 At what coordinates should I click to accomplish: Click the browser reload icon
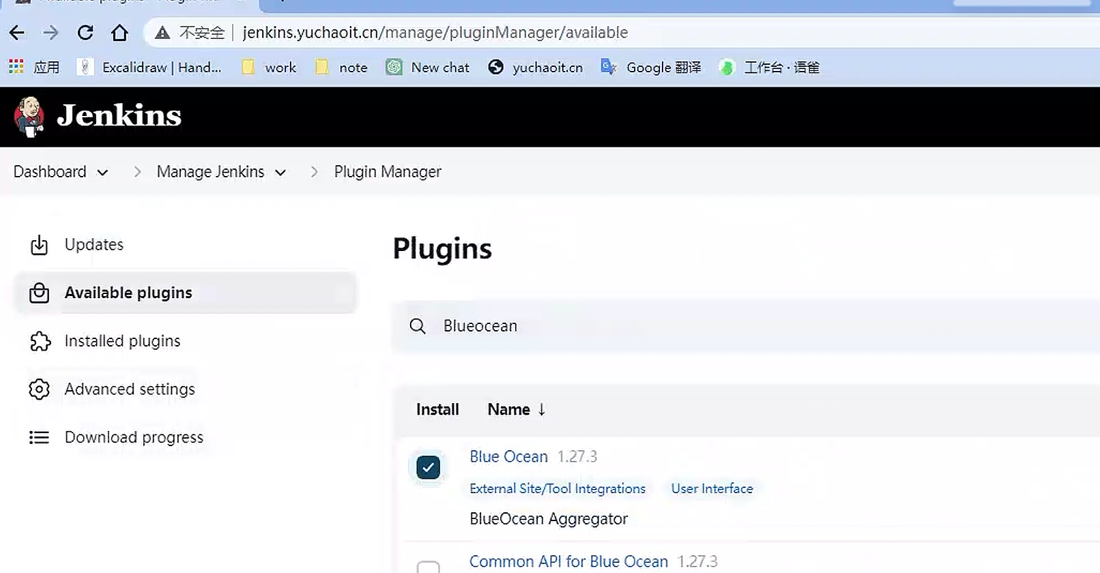[x=85, y=32]
